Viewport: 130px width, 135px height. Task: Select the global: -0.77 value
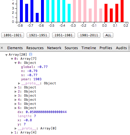[42, 67]
